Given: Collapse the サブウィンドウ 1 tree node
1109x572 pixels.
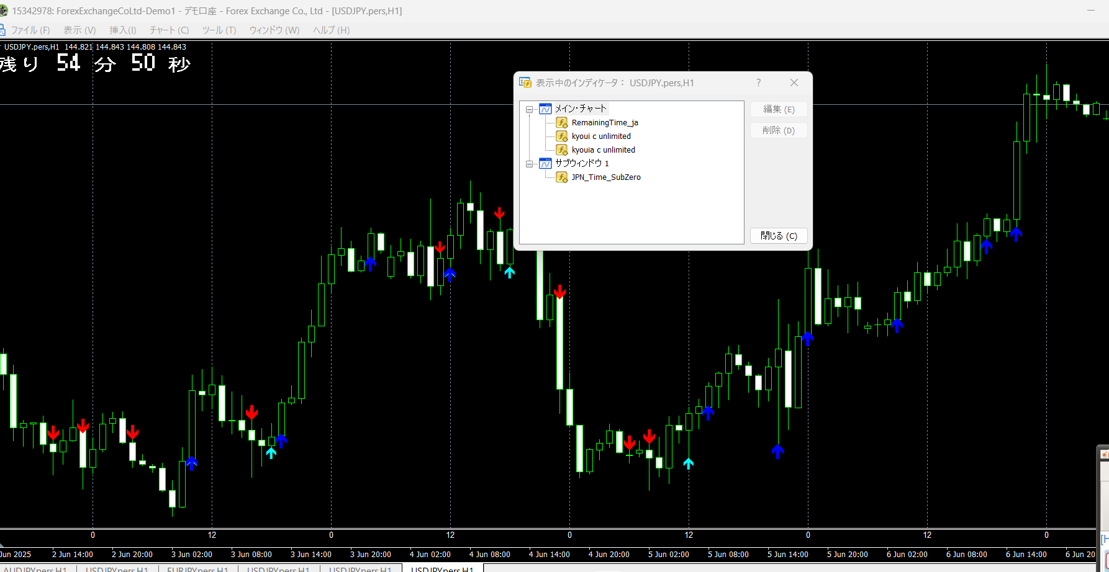Looking at the screenshot, I should click(x=530, y=164).
